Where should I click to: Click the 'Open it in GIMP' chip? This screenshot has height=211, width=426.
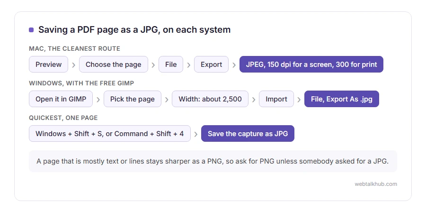click(61, 99)
